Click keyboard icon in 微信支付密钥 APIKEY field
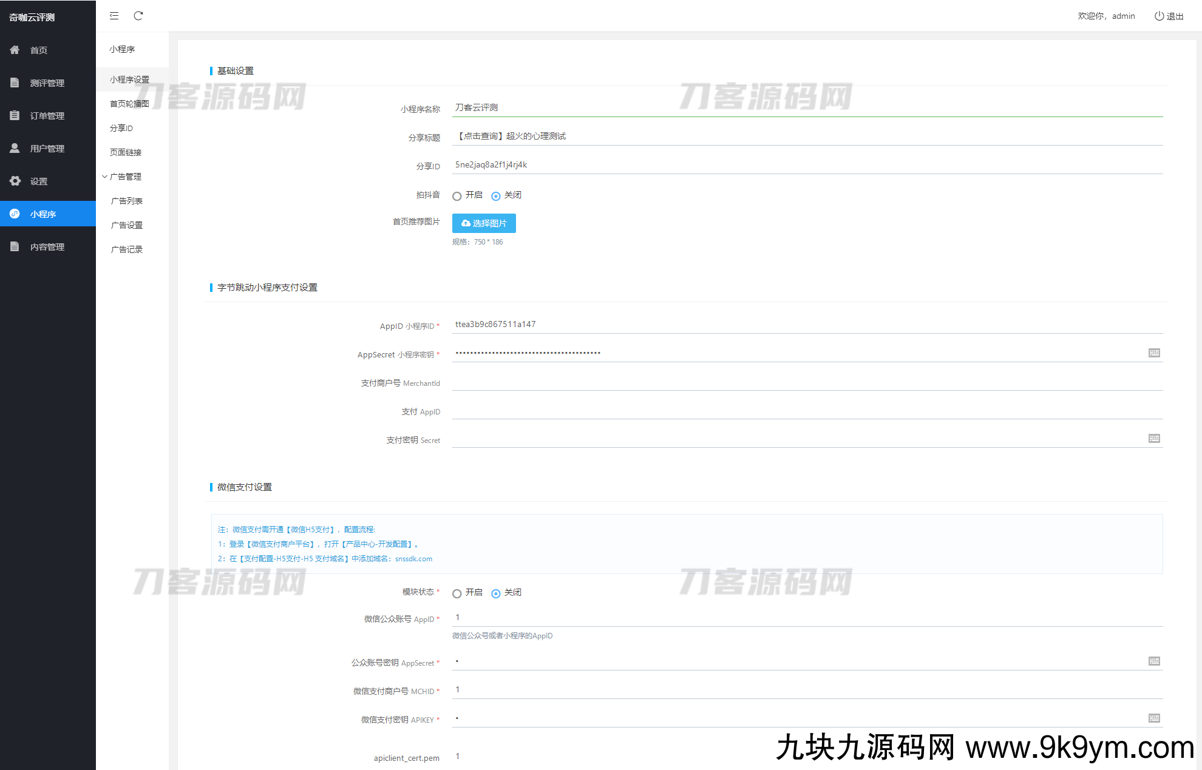This screenshot has height=770, width=1202. [x=1154, y=718]
